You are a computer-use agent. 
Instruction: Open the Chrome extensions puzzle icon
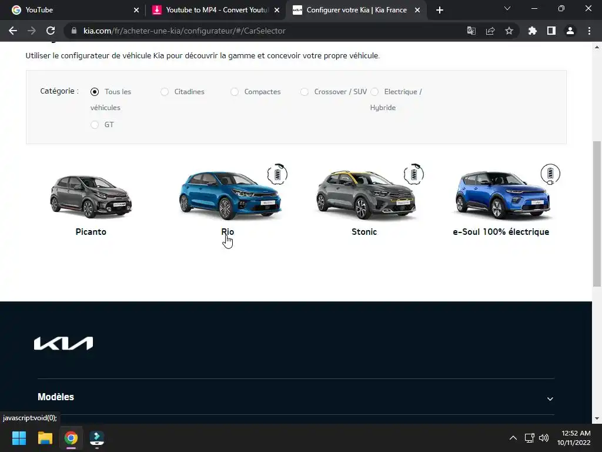532,31
